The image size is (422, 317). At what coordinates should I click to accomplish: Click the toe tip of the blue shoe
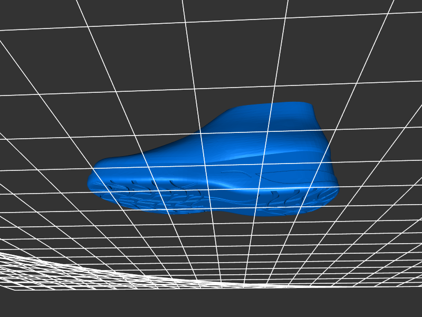click(91, 181)
